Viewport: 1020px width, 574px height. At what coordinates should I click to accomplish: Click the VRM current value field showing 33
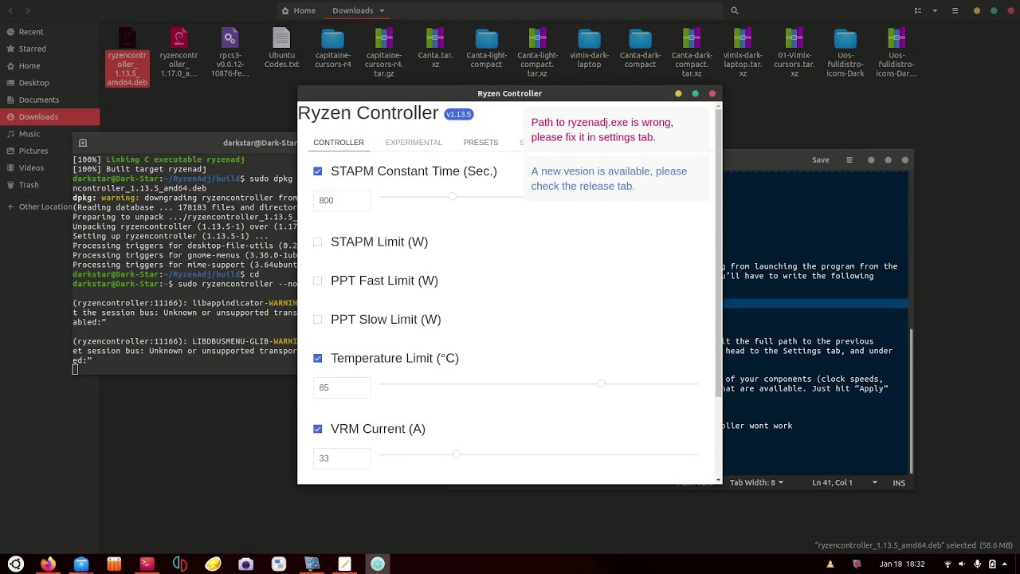tap(342, 458)
